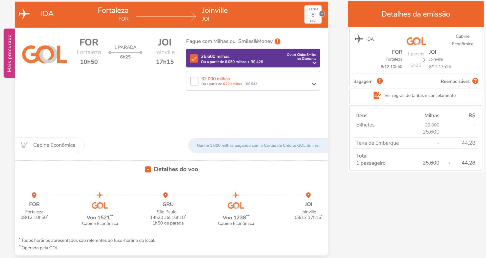This screenshot has width=486, height=258.
Task: Click the plane icon above Voo 1521
Action: tap(100, 195)
